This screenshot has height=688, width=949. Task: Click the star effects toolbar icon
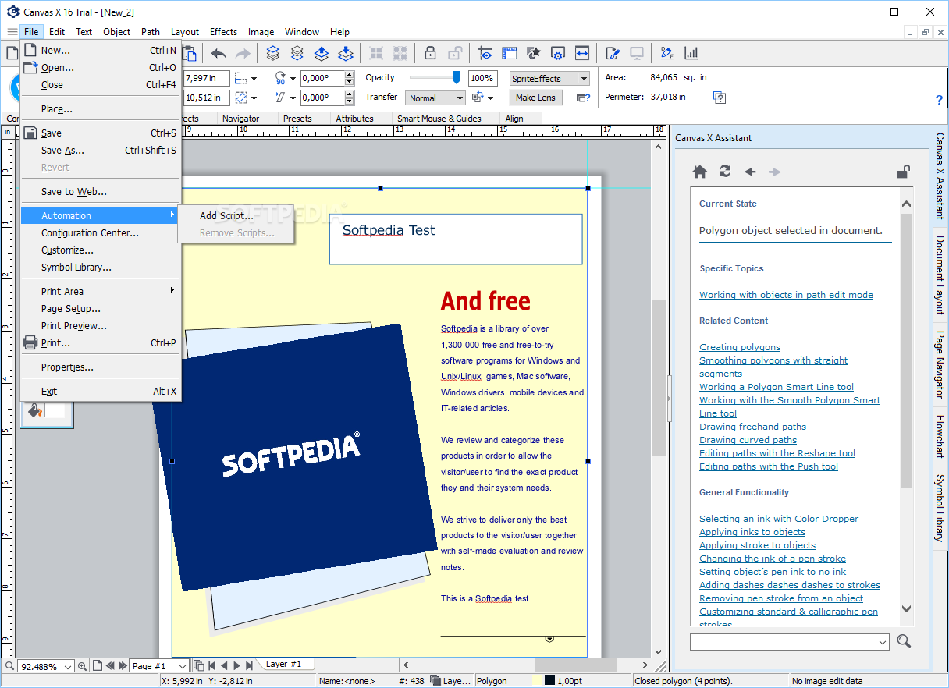pyautogui.click(x=534, y=53)
